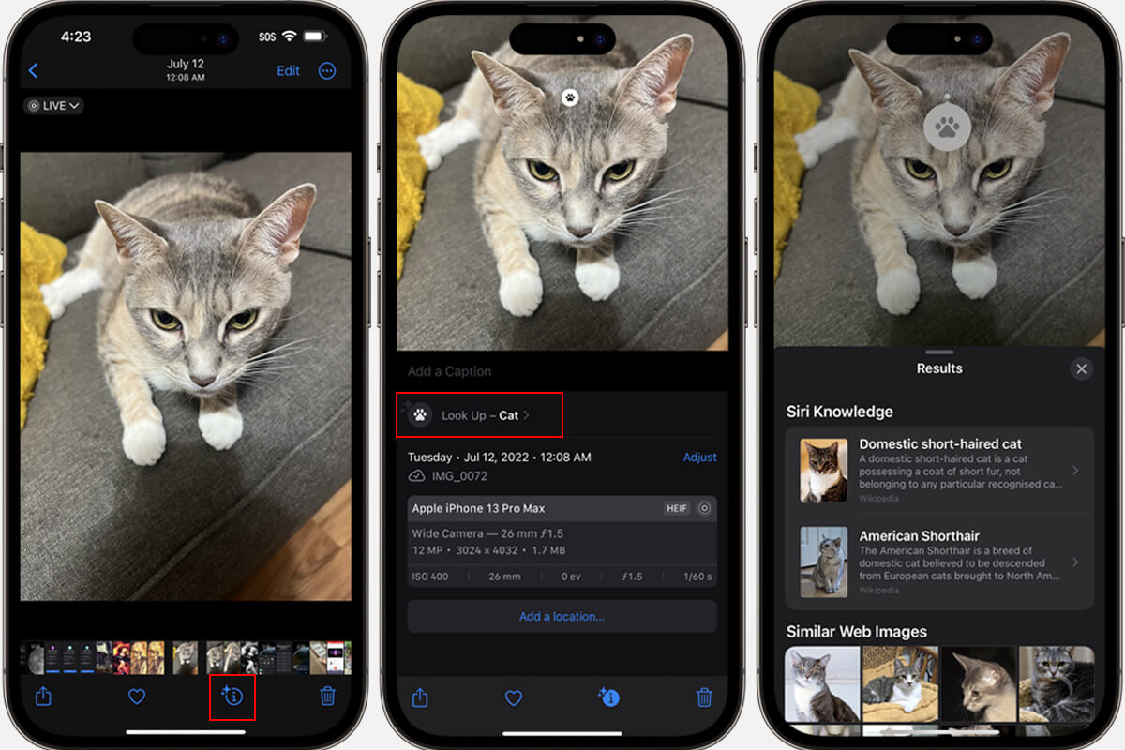Tap the trash icon on middle phone

(704, 697)
